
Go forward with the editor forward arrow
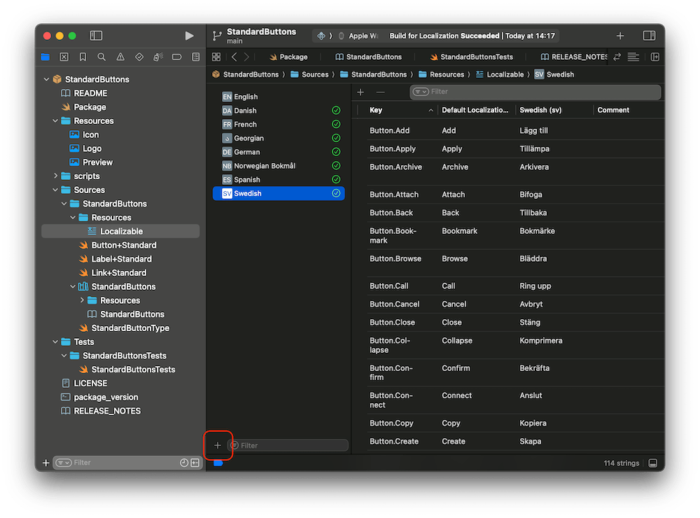click(246, 57)
